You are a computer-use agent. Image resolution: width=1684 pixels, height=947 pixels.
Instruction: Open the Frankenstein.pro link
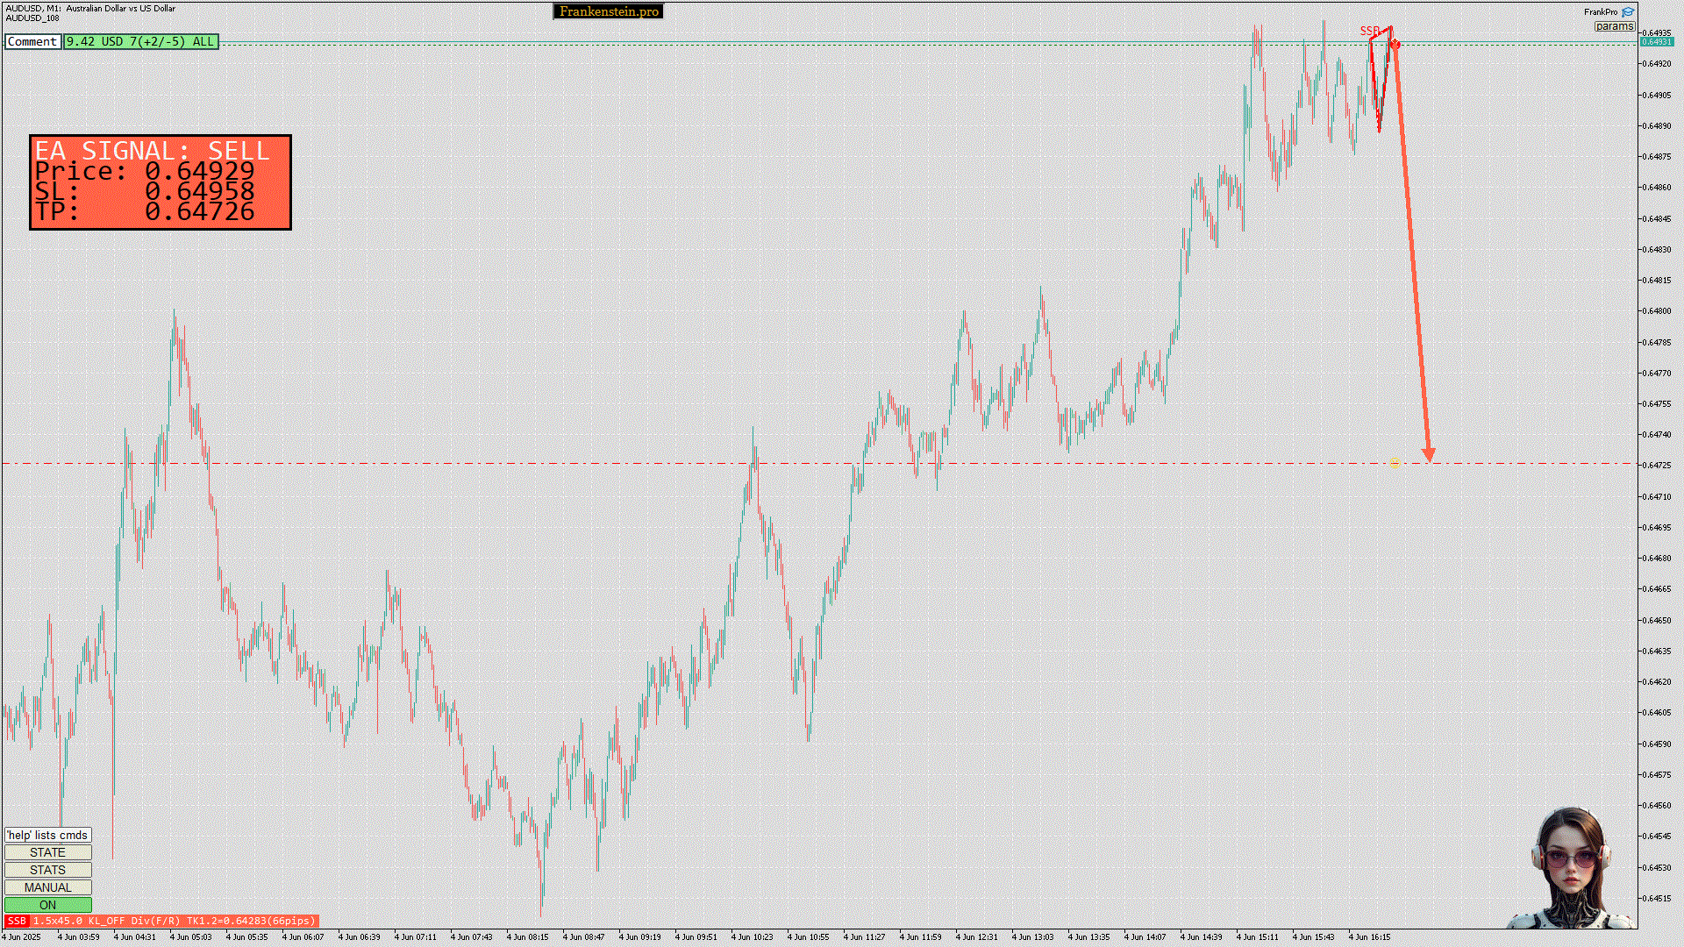click(x=609, y=11)
